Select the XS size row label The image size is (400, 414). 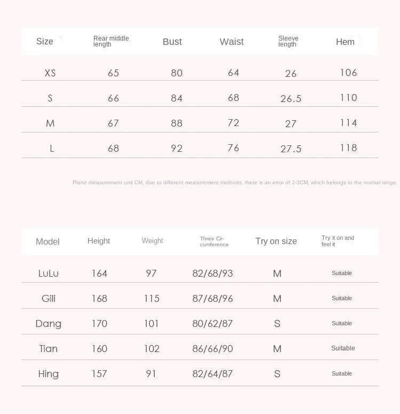point(50,73)
